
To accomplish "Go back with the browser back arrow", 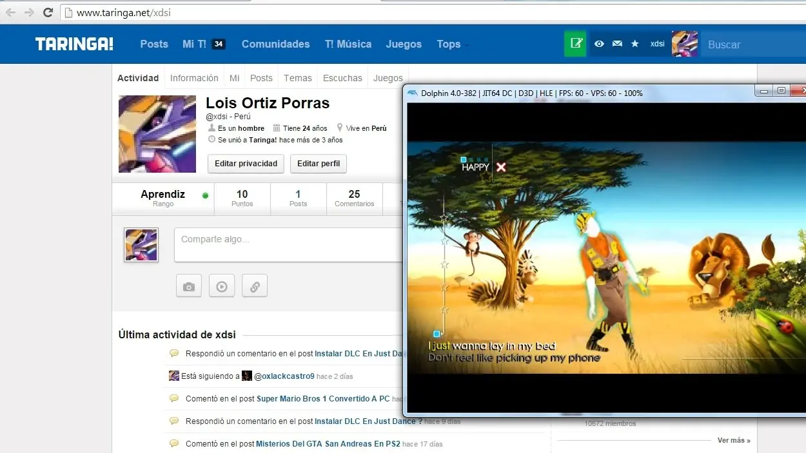I will pos(10,12).
